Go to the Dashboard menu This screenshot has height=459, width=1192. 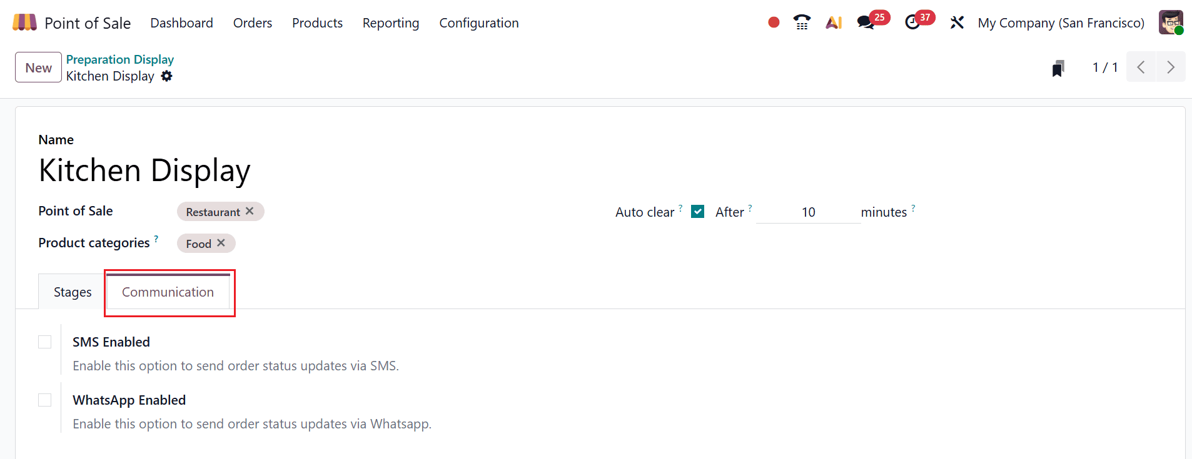tap(181, 23)
